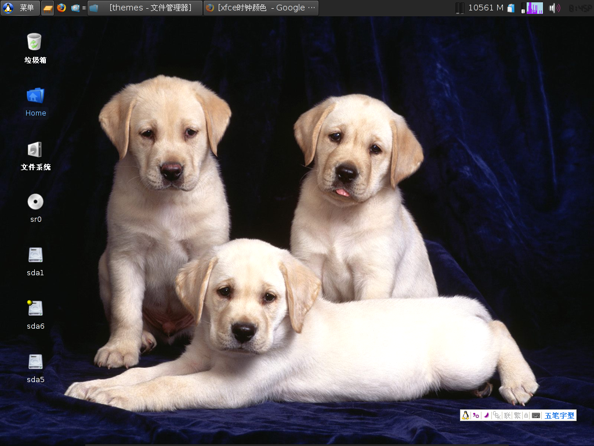
Task: Launch Firefox from the panel launcher
Action: pyautogui.click(x=61, y=8)
